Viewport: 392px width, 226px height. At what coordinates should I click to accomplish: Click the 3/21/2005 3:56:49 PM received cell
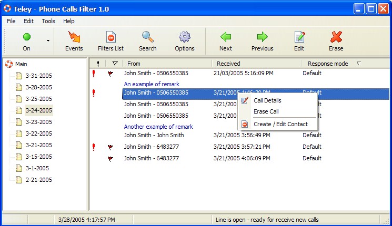(242, 135)
